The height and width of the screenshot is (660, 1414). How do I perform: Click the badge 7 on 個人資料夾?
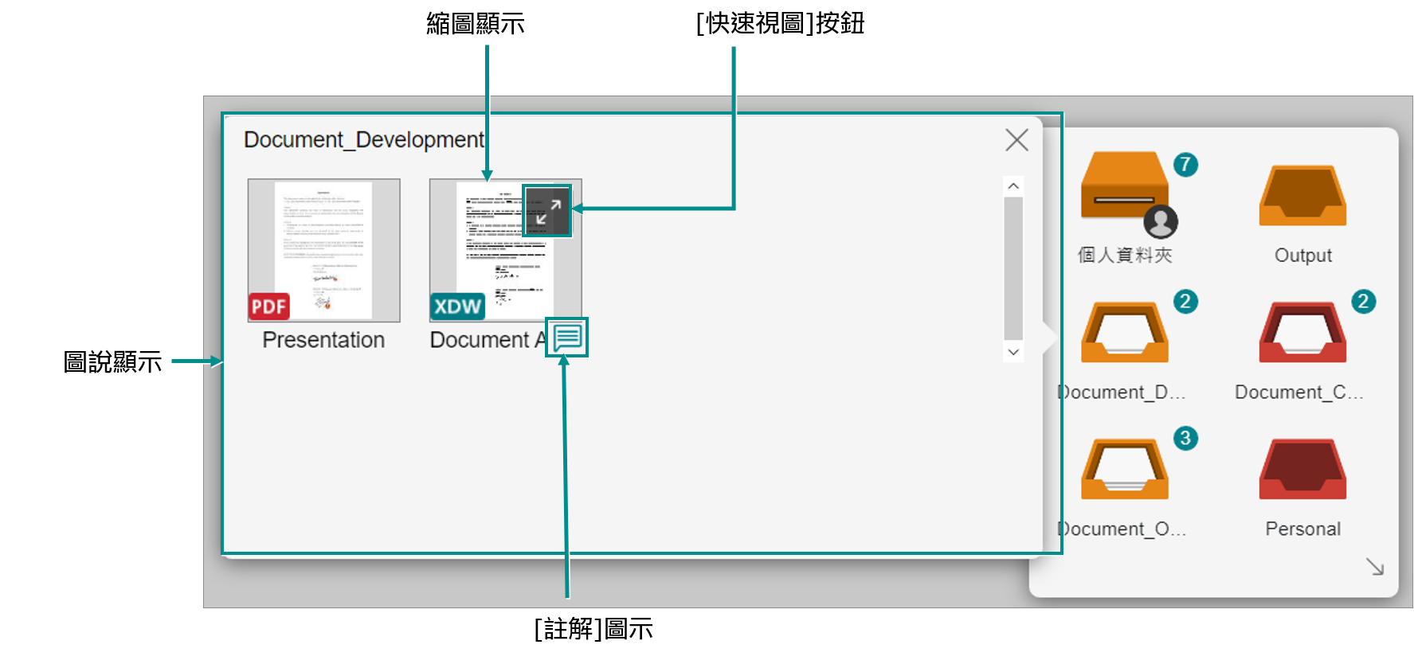1185,164
